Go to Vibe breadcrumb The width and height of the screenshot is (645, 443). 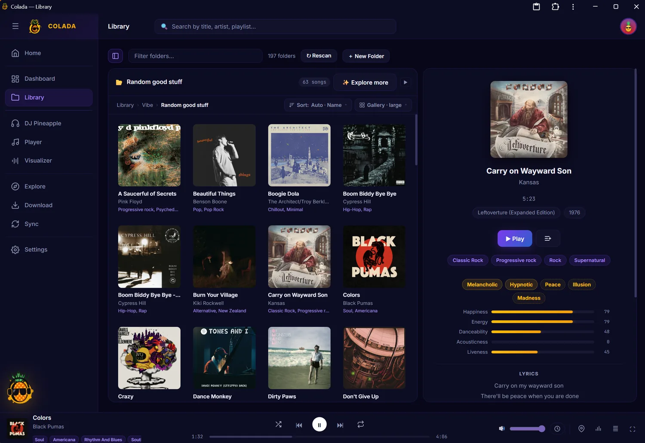pyautogui.click(x=147, y=105)
